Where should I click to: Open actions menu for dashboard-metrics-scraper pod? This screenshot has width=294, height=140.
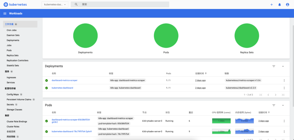coord(284,121)
